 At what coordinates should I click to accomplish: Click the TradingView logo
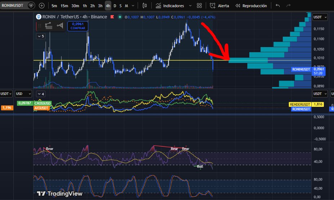tap(60, 194)
